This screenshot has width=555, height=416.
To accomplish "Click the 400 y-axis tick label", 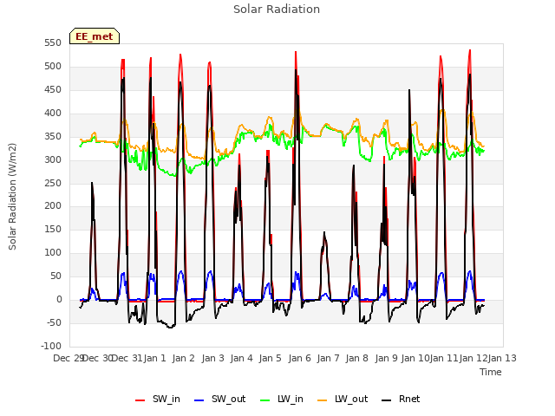I will coord(53,114).
